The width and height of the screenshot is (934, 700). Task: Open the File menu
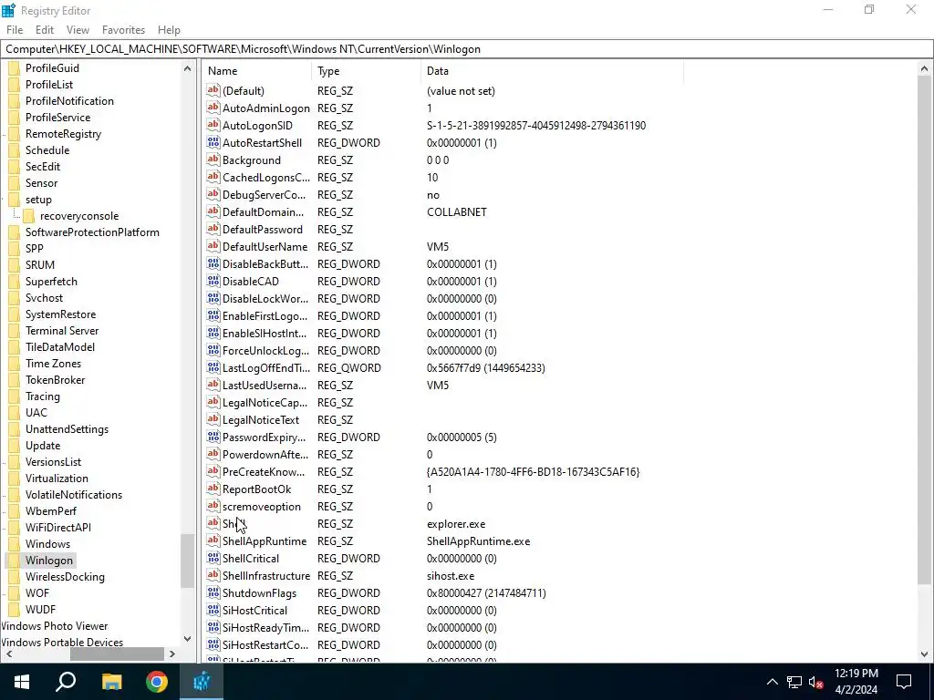pyautogui.click(x=15, y=30)
